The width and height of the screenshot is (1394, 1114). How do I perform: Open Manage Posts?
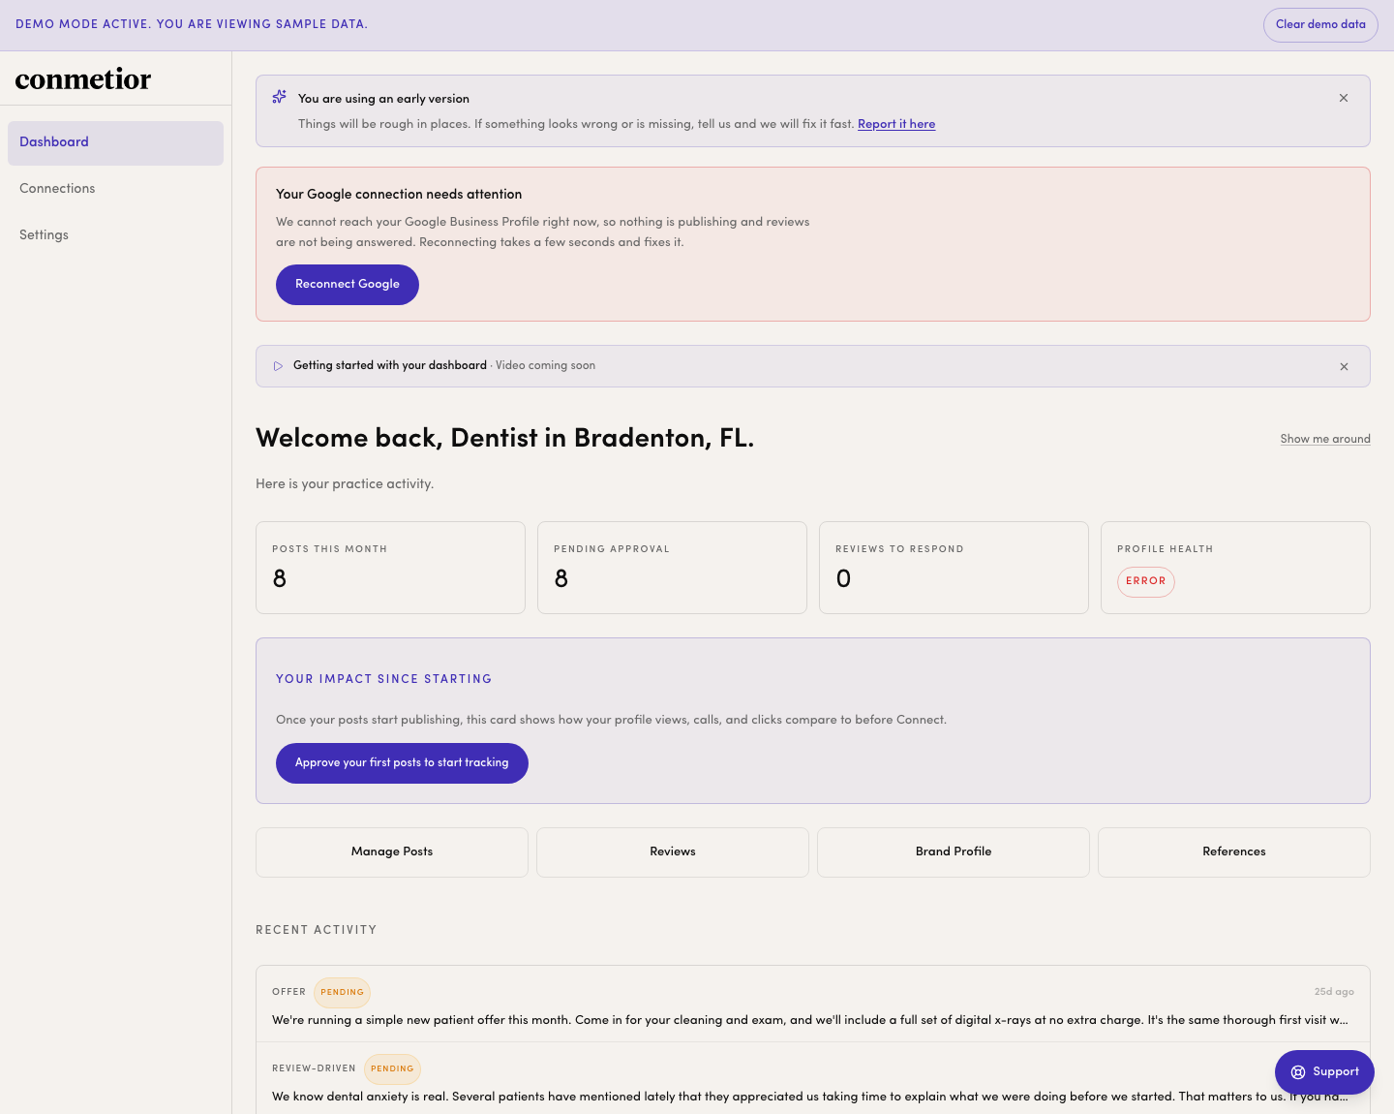[x=392, y=852]
